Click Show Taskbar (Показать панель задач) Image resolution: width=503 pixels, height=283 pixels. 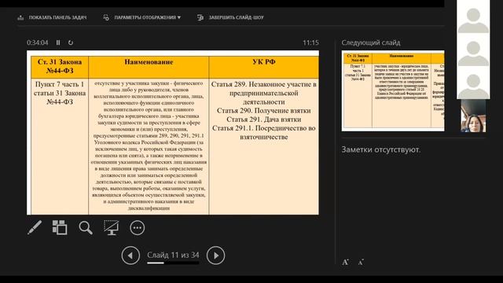[x=52, y=17]
